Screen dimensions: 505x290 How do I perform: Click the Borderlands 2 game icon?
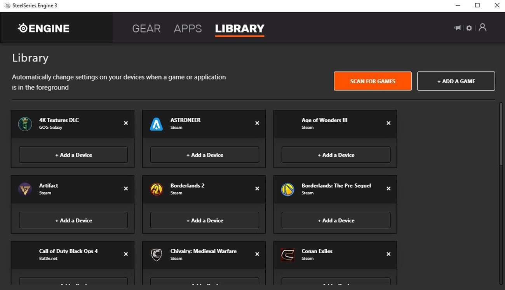pos(156,189)
